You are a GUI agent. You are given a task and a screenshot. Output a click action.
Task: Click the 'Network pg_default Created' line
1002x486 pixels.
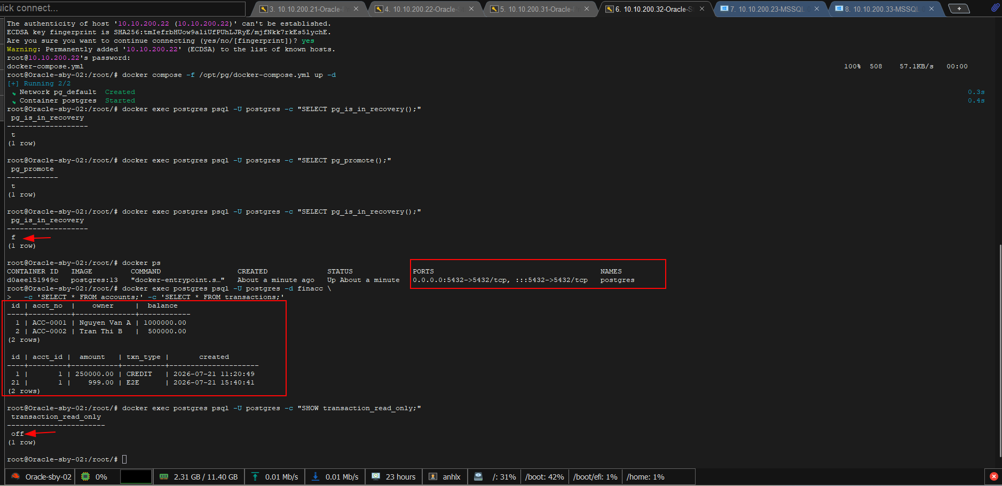coord(74,92)
